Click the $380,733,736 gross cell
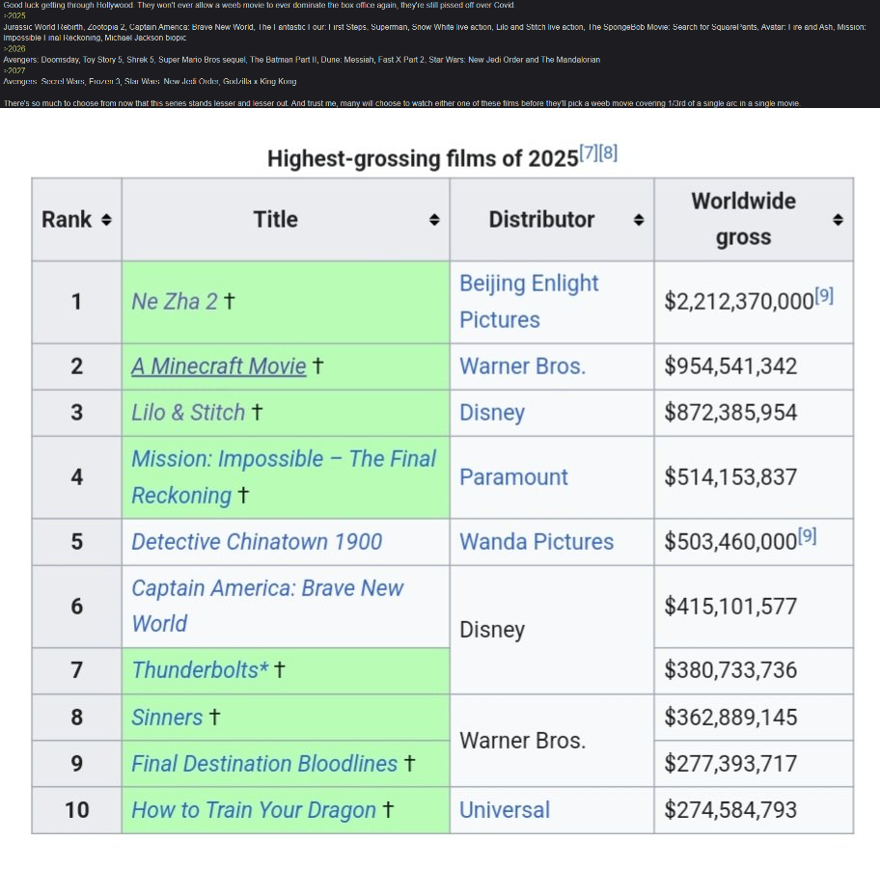This screenshot has height=869, width=880. (754, 670)
